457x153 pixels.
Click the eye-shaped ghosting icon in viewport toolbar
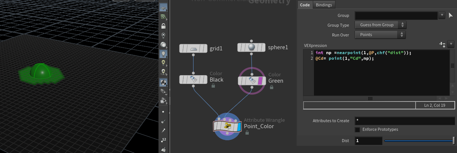click(x=163, y=91)
